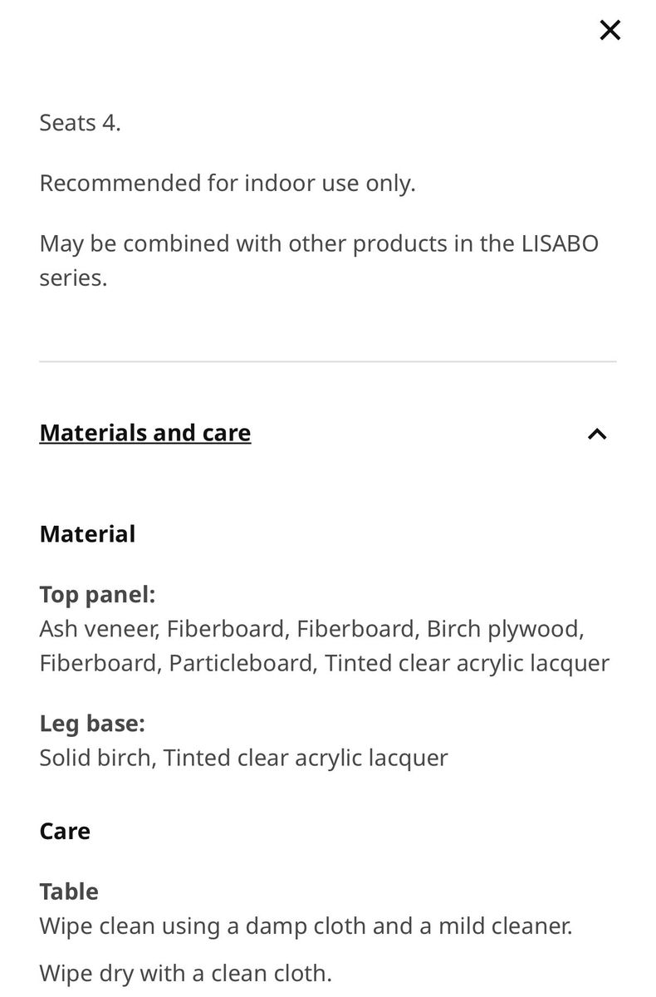Viewport: 656px width, 997px height.
Task: Click 'Ash veneer' in materials list
Action: click(98, 629)
